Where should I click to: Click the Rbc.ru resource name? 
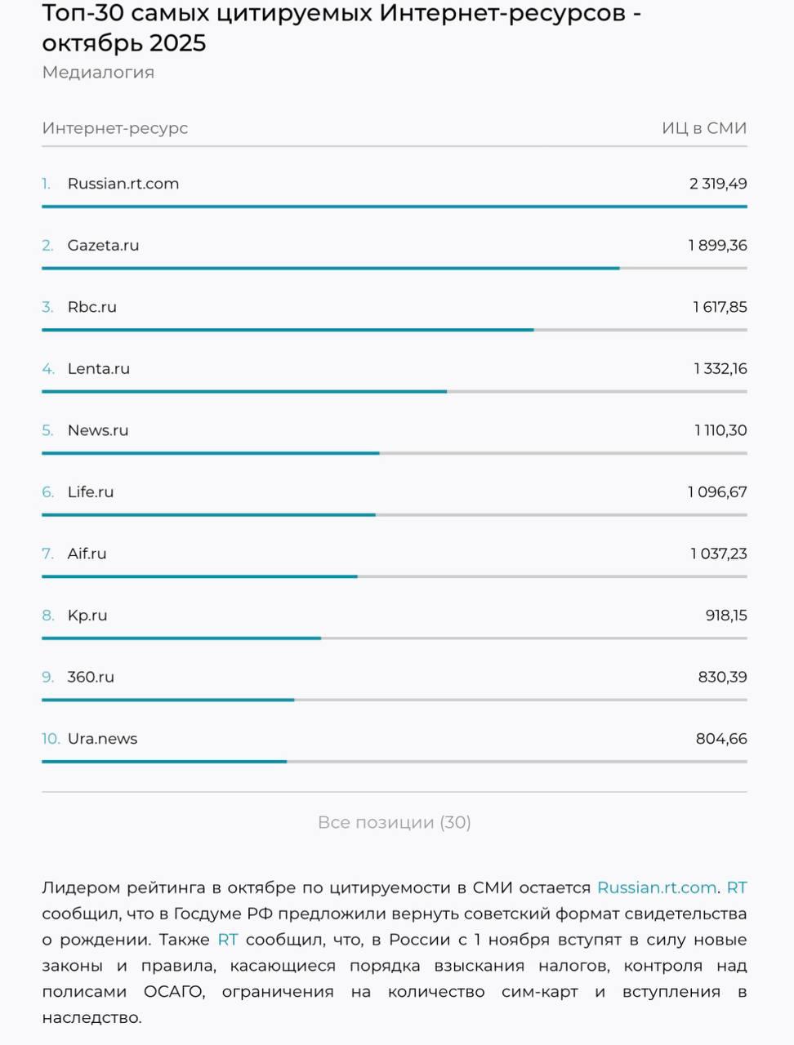point(92,307)
